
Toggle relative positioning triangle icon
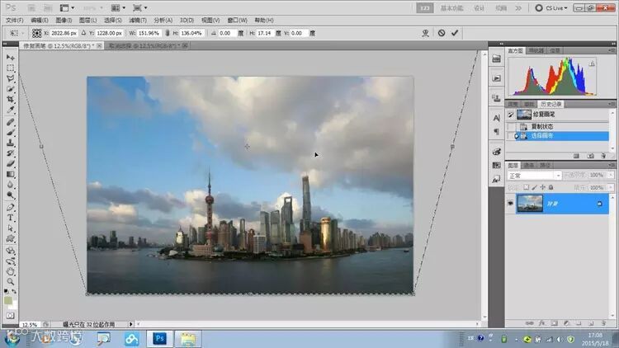(x=83, y=33)
